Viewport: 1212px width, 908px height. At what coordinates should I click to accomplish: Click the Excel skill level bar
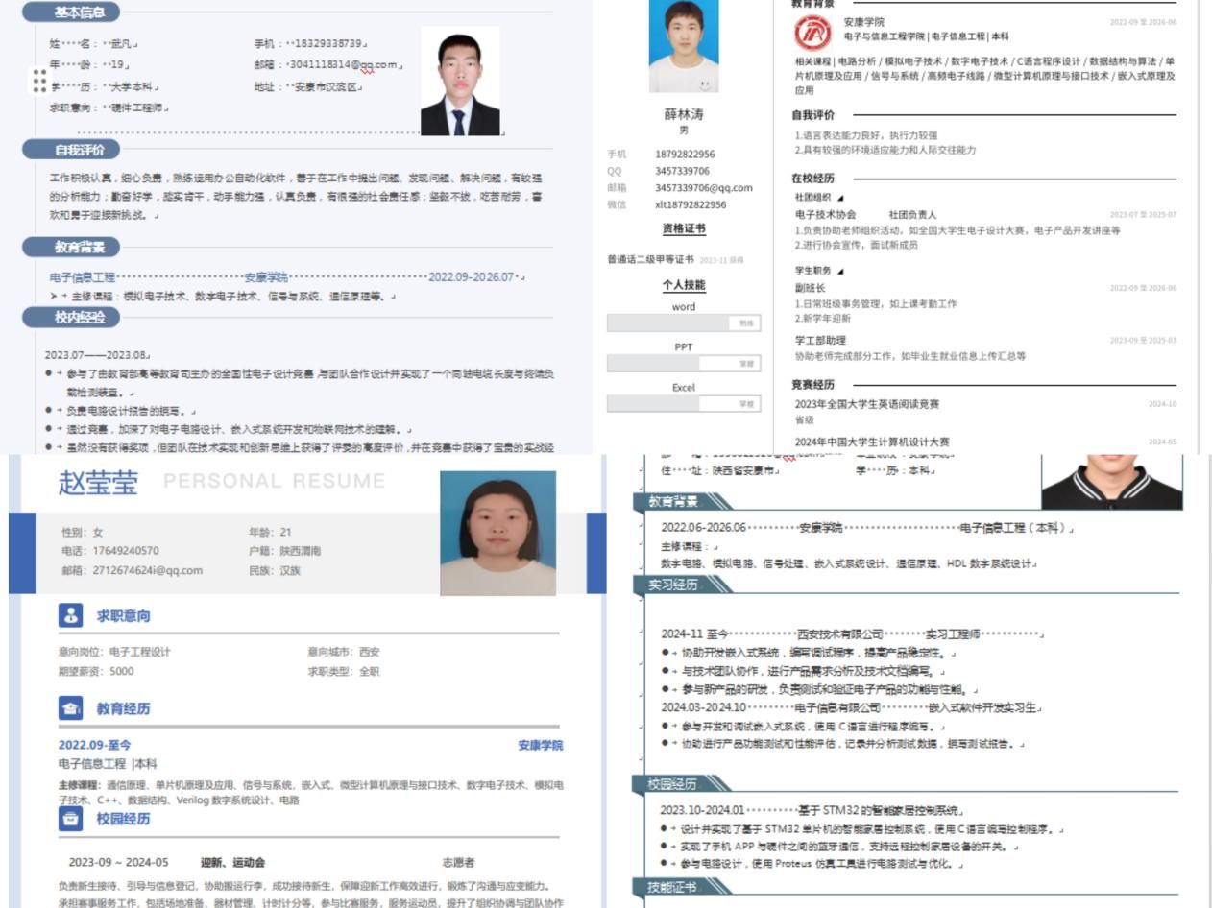click(683, 404)
